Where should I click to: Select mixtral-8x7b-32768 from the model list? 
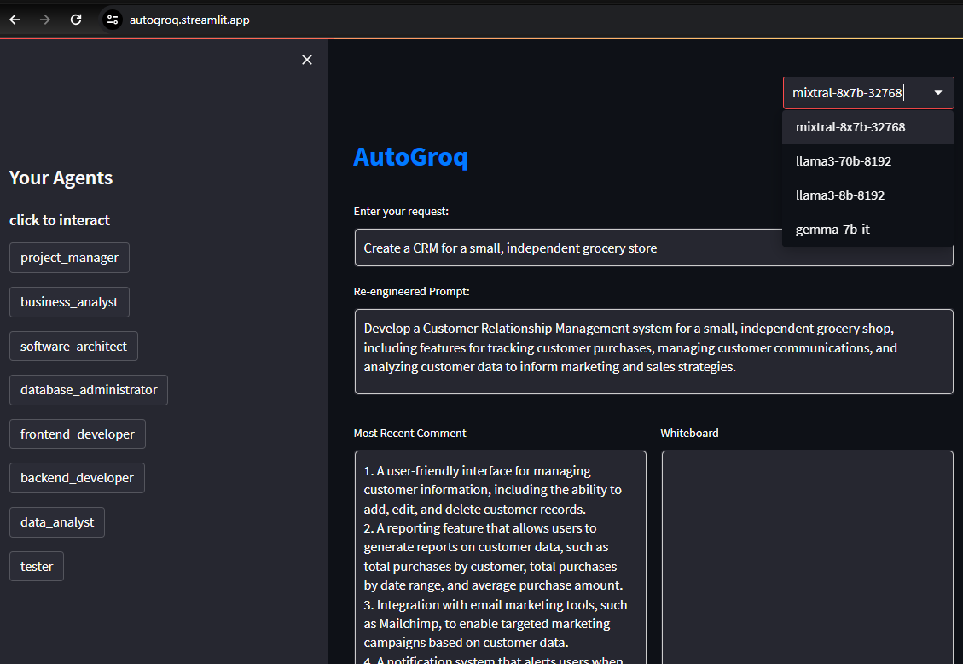[x=850, y=127]
